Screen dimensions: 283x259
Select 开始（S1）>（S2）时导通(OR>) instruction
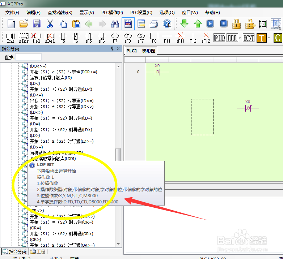[x=62, y=234]
